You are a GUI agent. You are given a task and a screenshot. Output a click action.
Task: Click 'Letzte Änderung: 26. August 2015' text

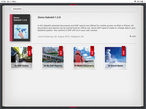point(53,37)
